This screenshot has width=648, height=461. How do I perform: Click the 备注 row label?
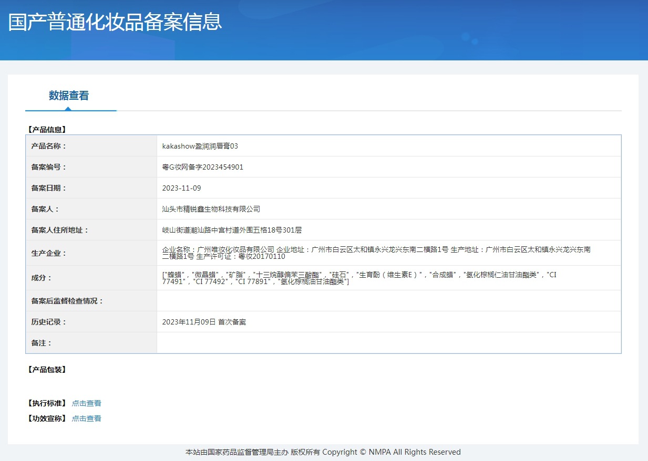pyautogui.click(x=42, y=343)
